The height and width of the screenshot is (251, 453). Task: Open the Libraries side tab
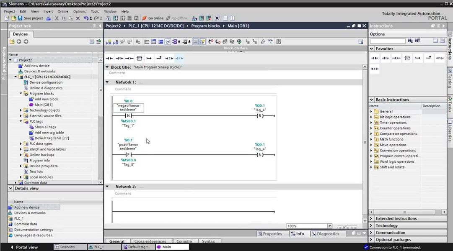(450, 133)
